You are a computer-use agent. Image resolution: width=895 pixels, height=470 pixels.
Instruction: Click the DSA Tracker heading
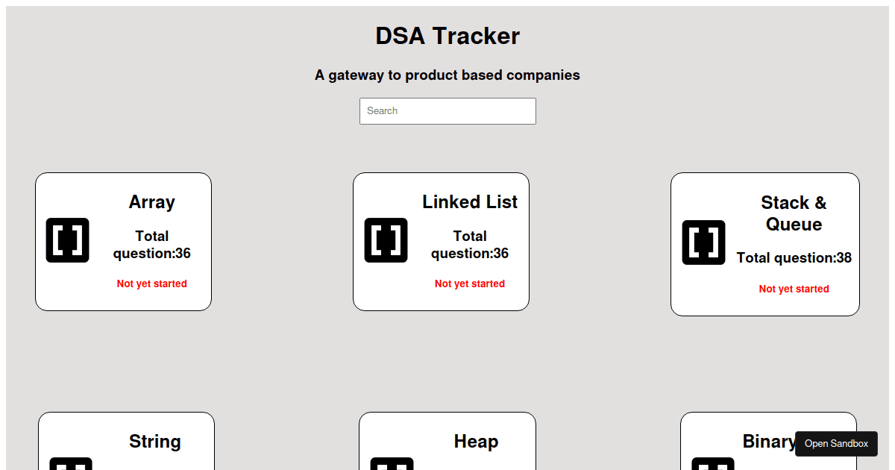tap(447, 36)
